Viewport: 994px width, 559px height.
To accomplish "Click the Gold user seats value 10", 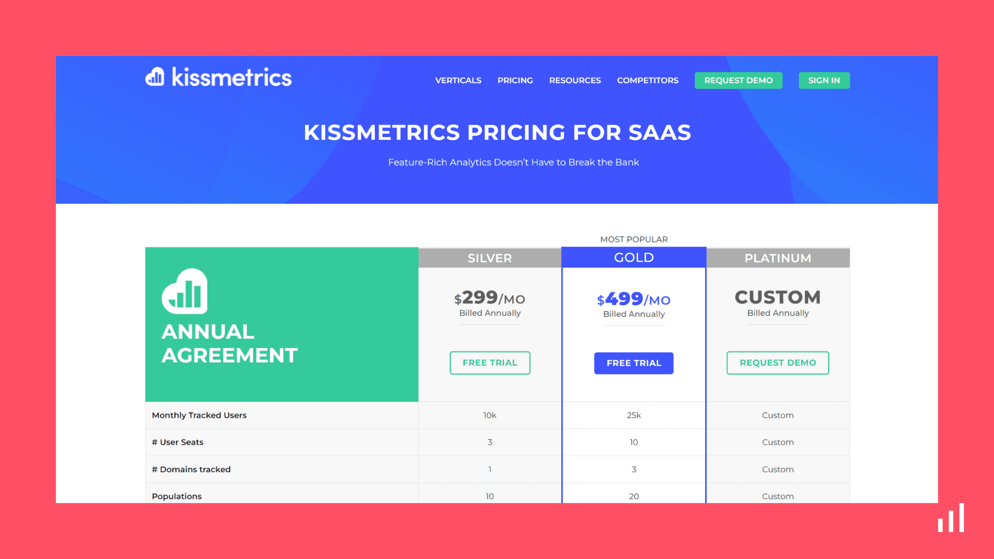I will click(x=634, y=442).
